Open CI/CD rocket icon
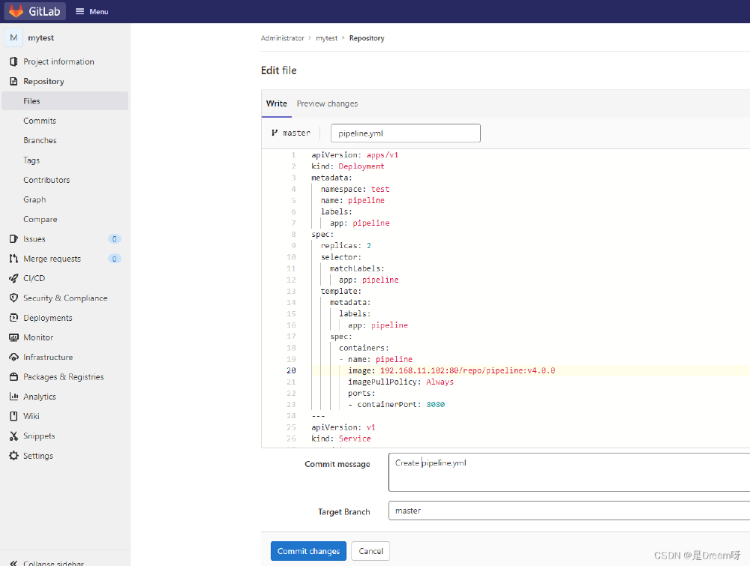The image size is (750, 566). point(13,278)
